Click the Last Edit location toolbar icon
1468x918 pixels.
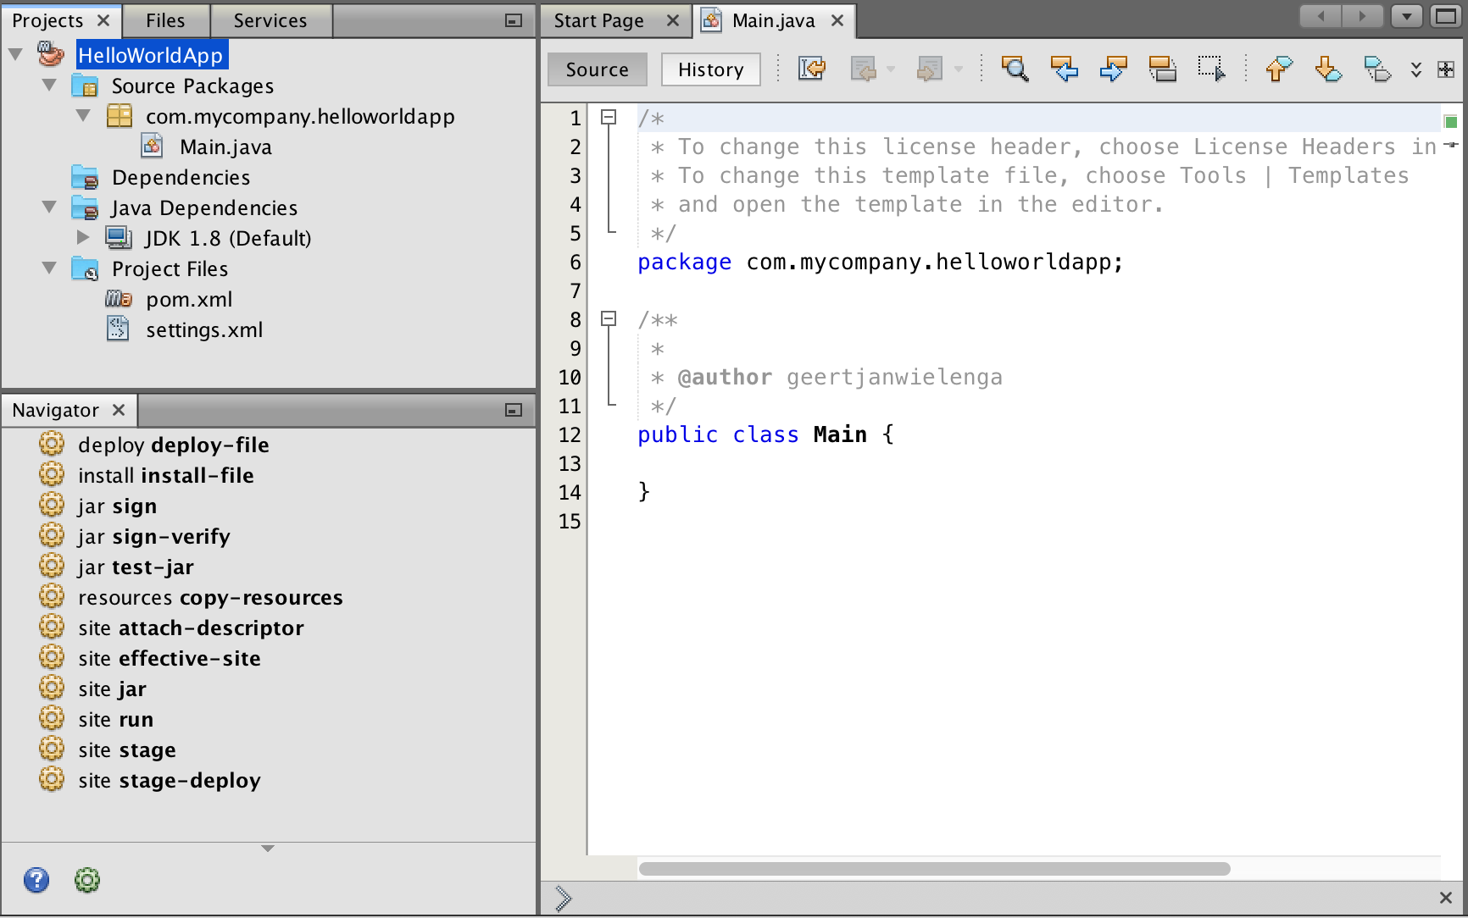(x=811, y=69)
